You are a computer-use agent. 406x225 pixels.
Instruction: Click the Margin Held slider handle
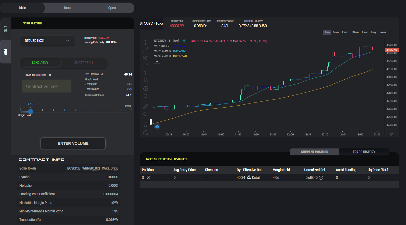pyautogui.click(x=31, y=112)
